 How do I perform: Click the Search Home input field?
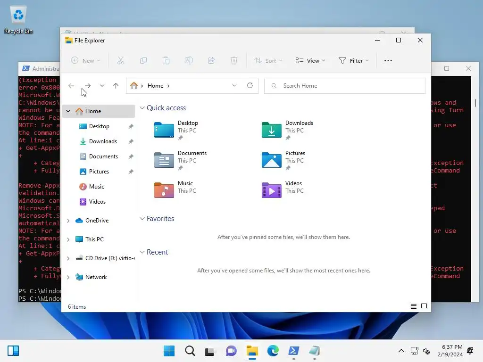345,86
